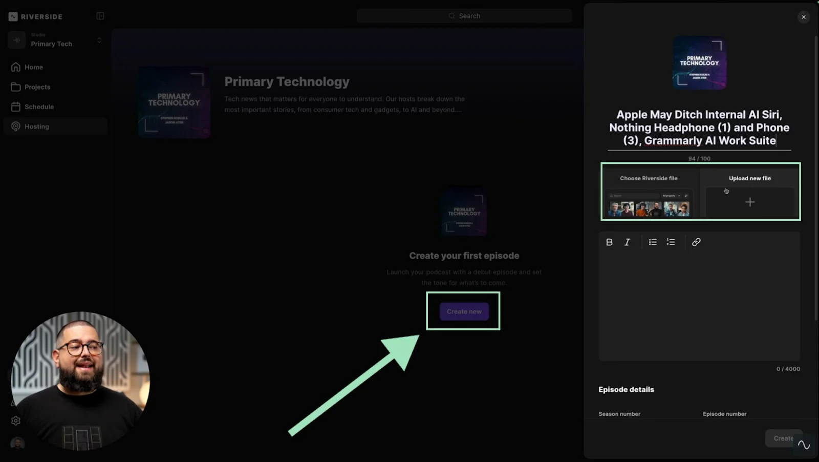Select Upload new file option
This screenshot has width=819, height=462.
pyautogui.click(x=749, y=192)
